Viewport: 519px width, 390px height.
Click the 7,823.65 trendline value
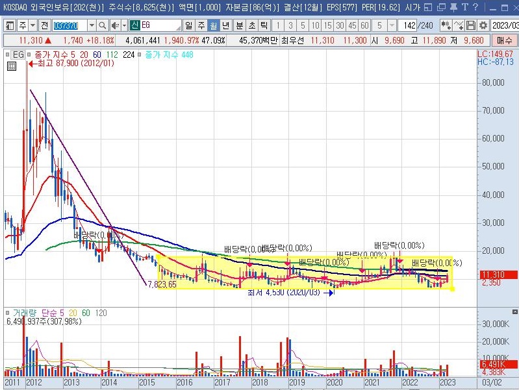coord(162,284)
